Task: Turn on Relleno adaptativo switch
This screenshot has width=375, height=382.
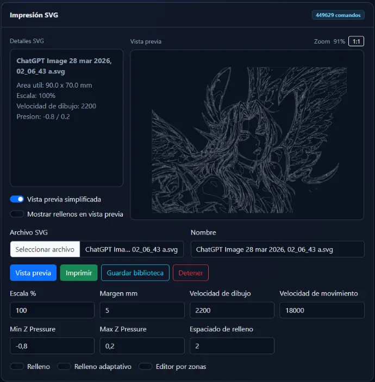Action: pos(65,367)
